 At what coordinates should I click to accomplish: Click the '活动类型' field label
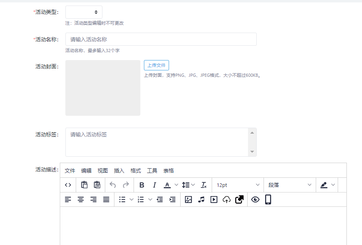pyautogui.click(x=46, y=12)
